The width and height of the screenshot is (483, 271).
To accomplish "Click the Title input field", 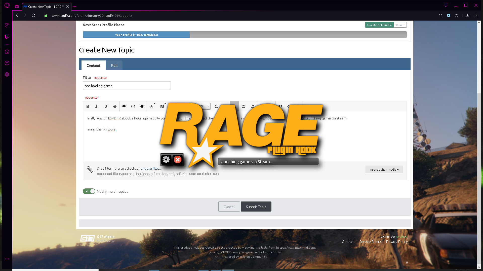I will tap(127, 86).
